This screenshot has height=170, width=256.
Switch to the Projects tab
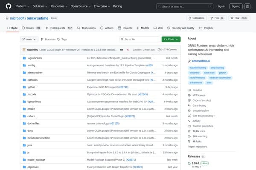[x=125, y=28]
